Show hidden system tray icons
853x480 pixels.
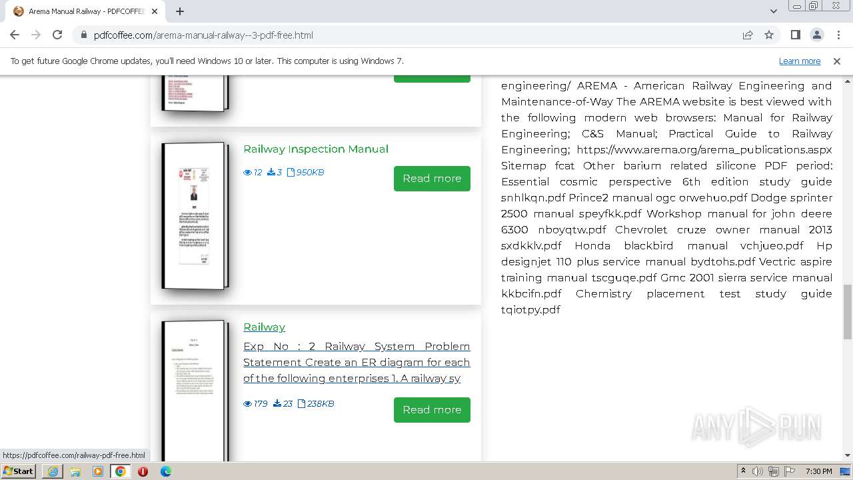click(743, 471)
